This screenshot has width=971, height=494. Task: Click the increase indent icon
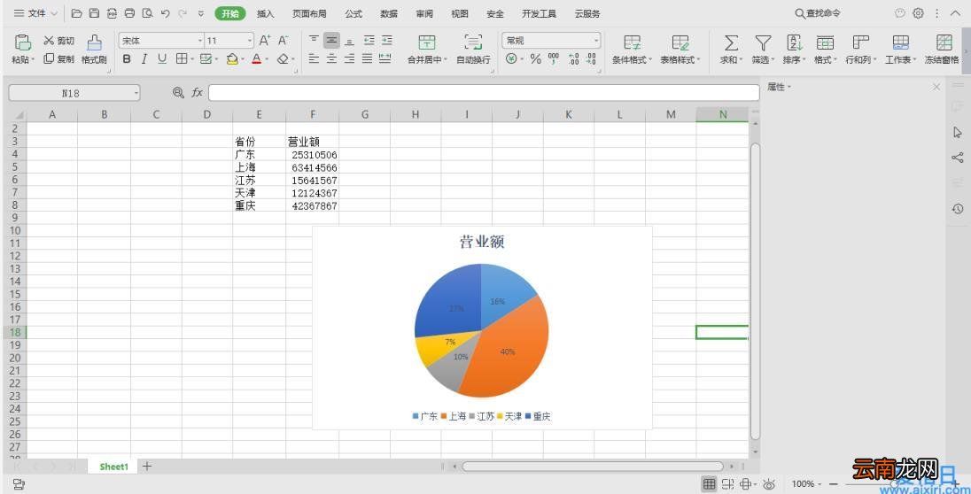387,41
